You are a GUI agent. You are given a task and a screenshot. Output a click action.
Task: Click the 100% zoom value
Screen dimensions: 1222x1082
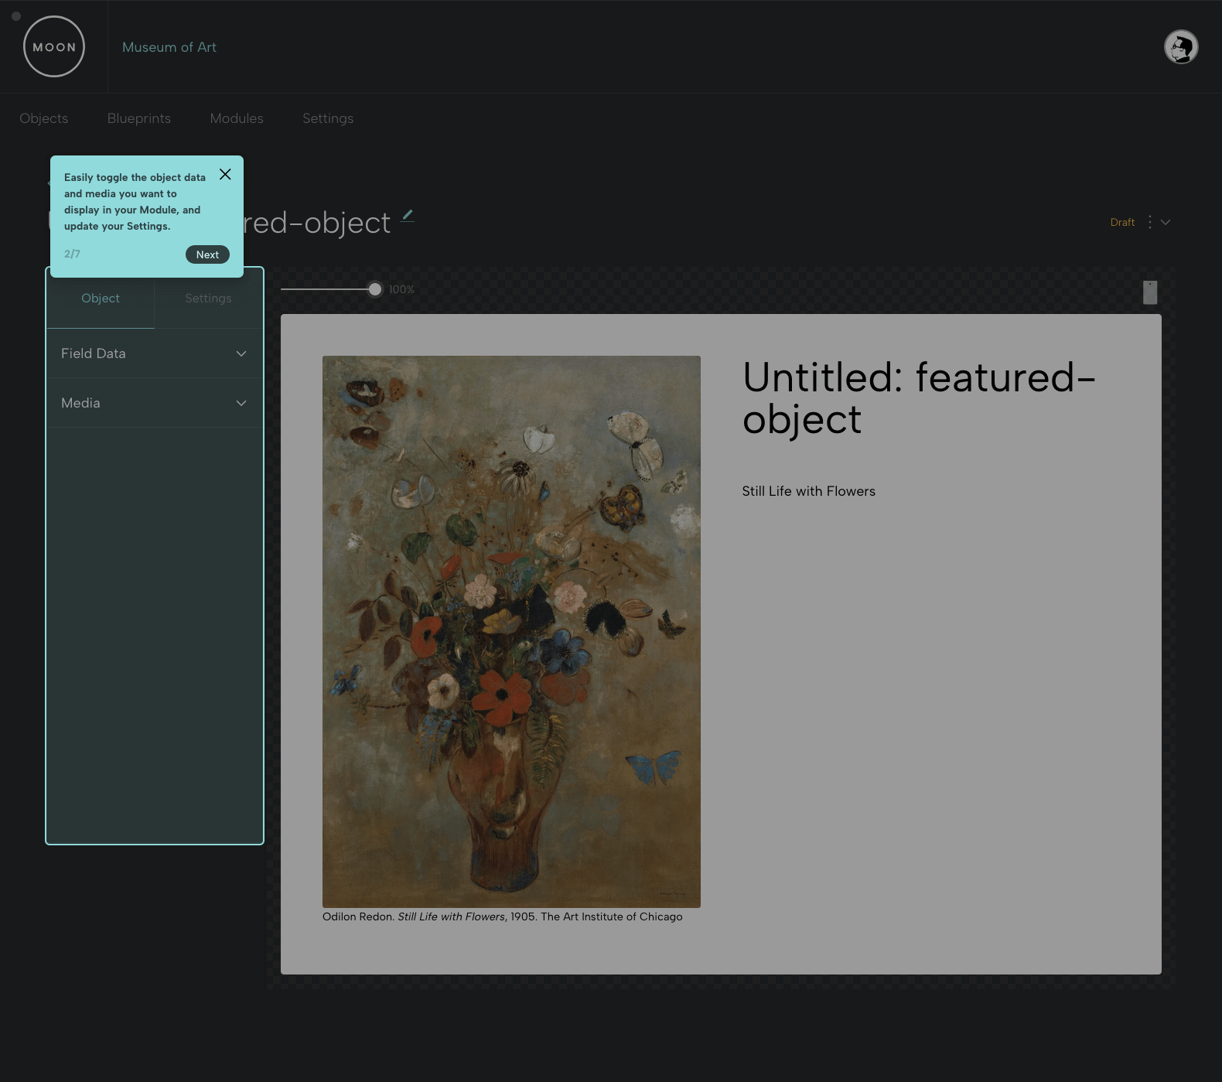[x=401, y=289]
